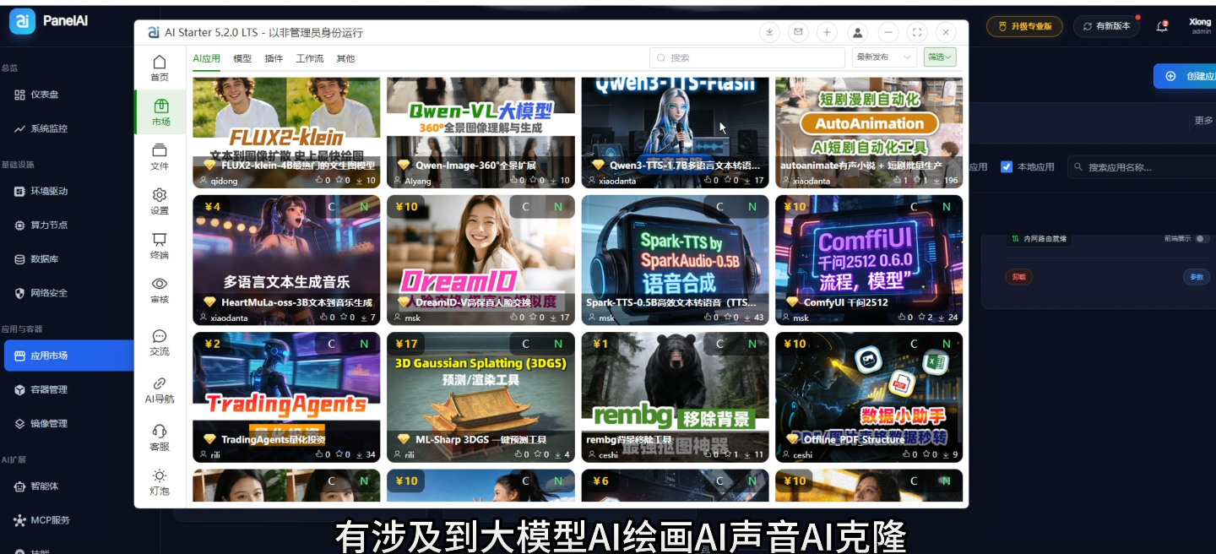Open 设置 settings gear in AI Starter sidebar
The height and width of the screenshot is (554, 1216).
tap(160, 201)
